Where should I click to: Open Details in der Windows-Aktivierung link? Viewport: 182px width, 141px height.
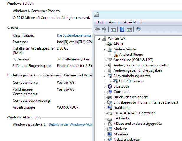click(x=70, y=124)
